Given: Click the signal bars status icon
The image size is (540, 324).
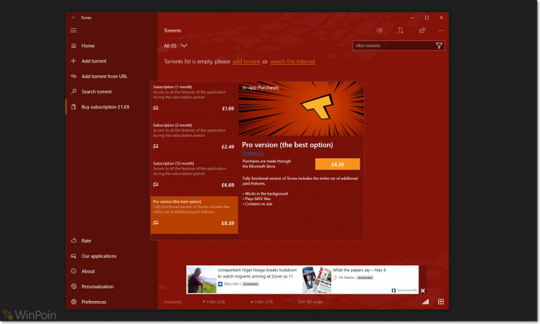Looking at the screenshot, I should (426, 302).
